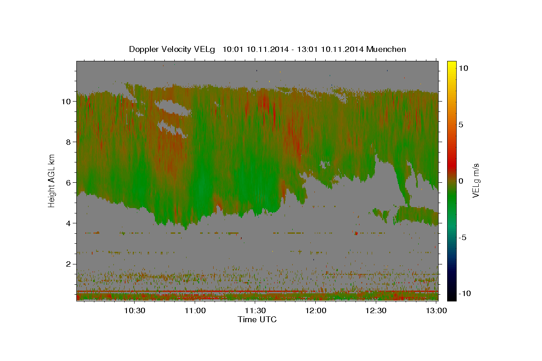The width and height of the screenshot is (542, 361).
Task: Click the '10:30' time axis label
Action: point(135,310)
